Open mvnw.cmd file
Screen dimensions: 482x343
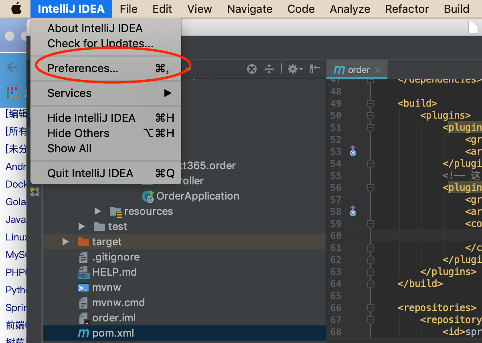click(118, 303)
